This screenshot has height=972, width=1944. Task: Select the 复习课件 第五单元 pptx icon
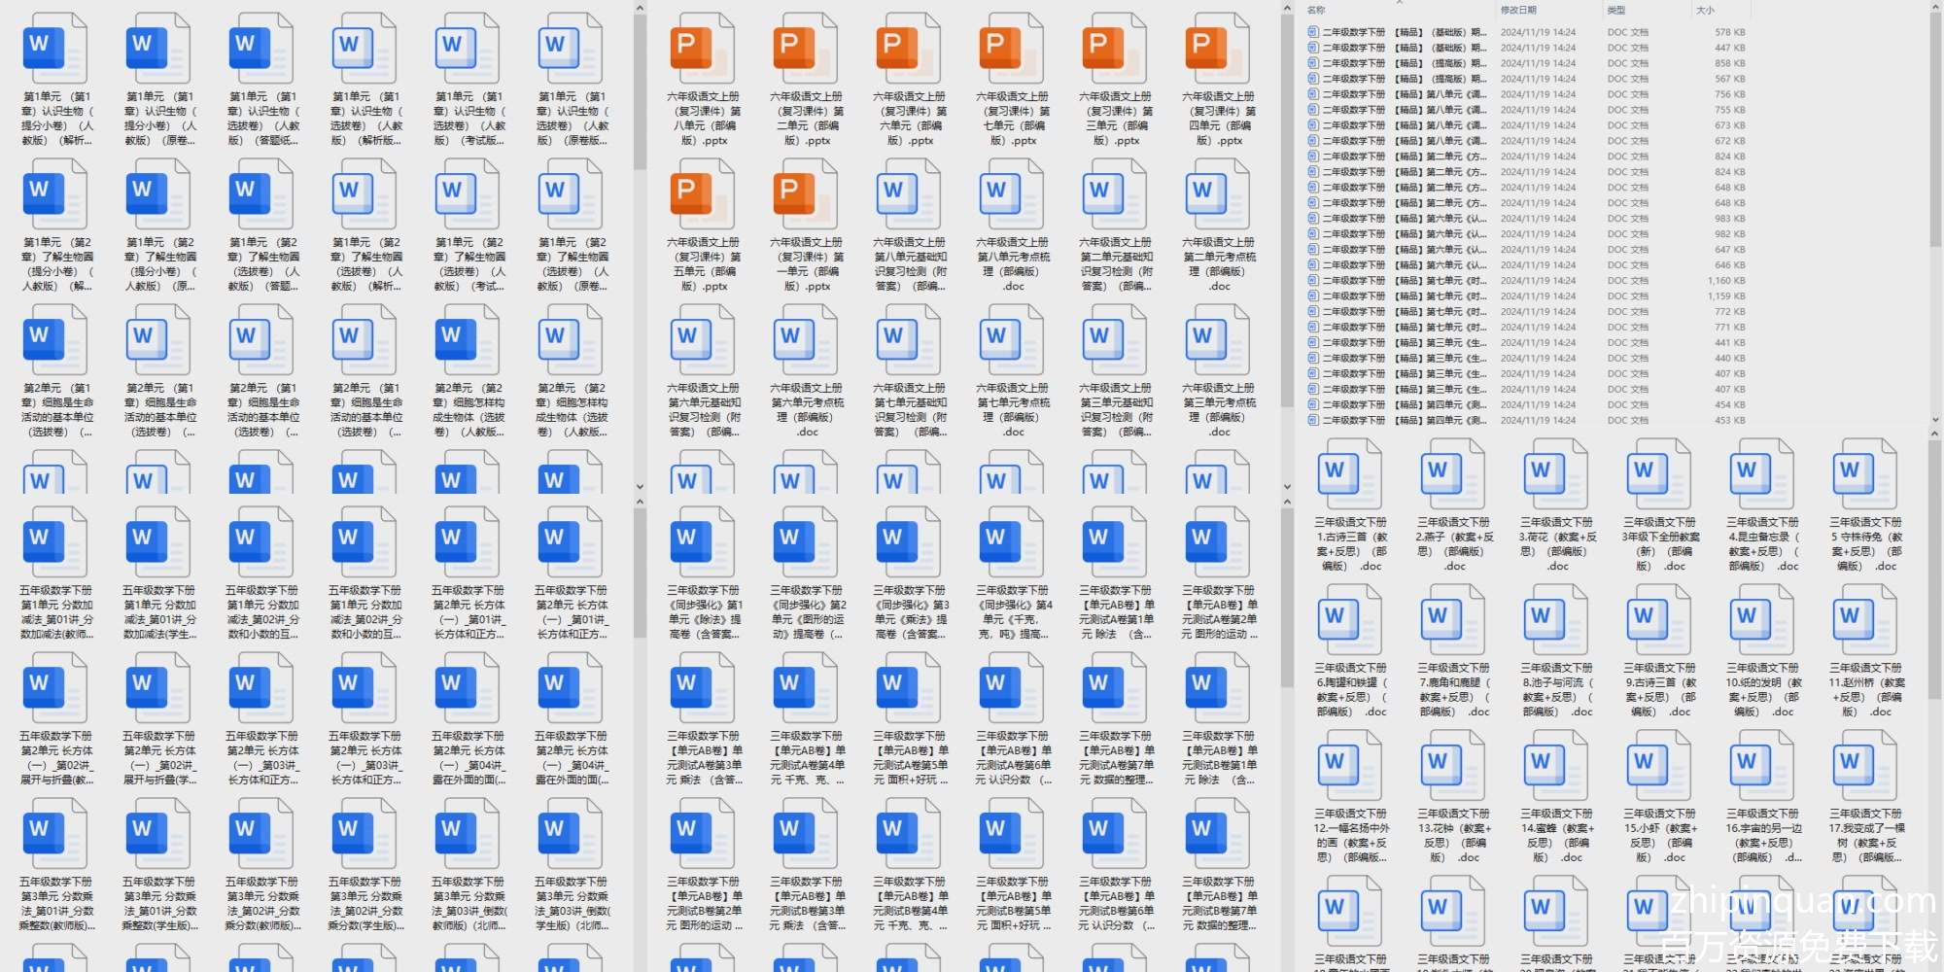703,193
